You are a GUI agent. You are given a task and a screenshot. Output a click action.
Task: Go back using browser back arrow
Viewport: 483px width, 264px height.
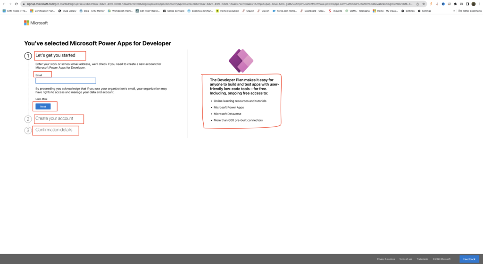coord(4,4)
